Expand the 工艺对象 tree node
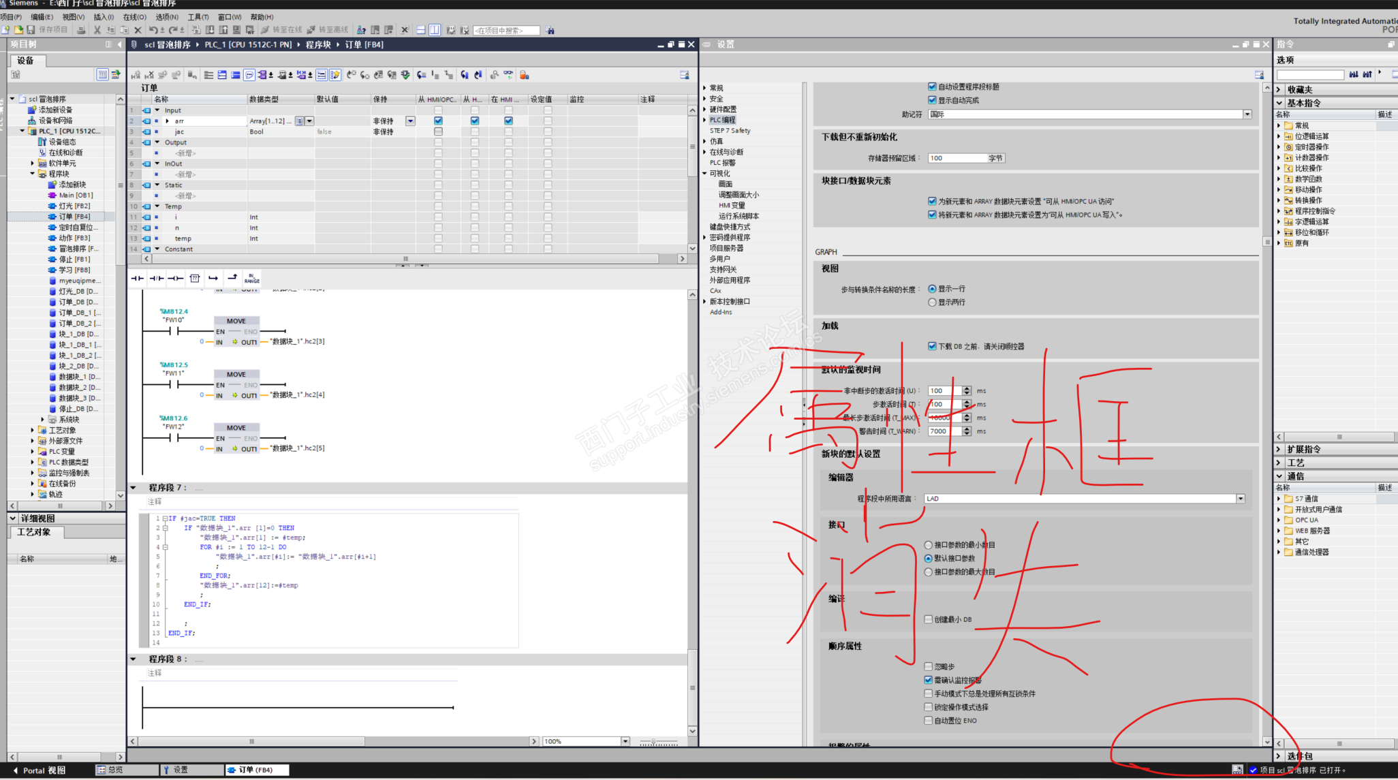 click(x=33, y=431)
